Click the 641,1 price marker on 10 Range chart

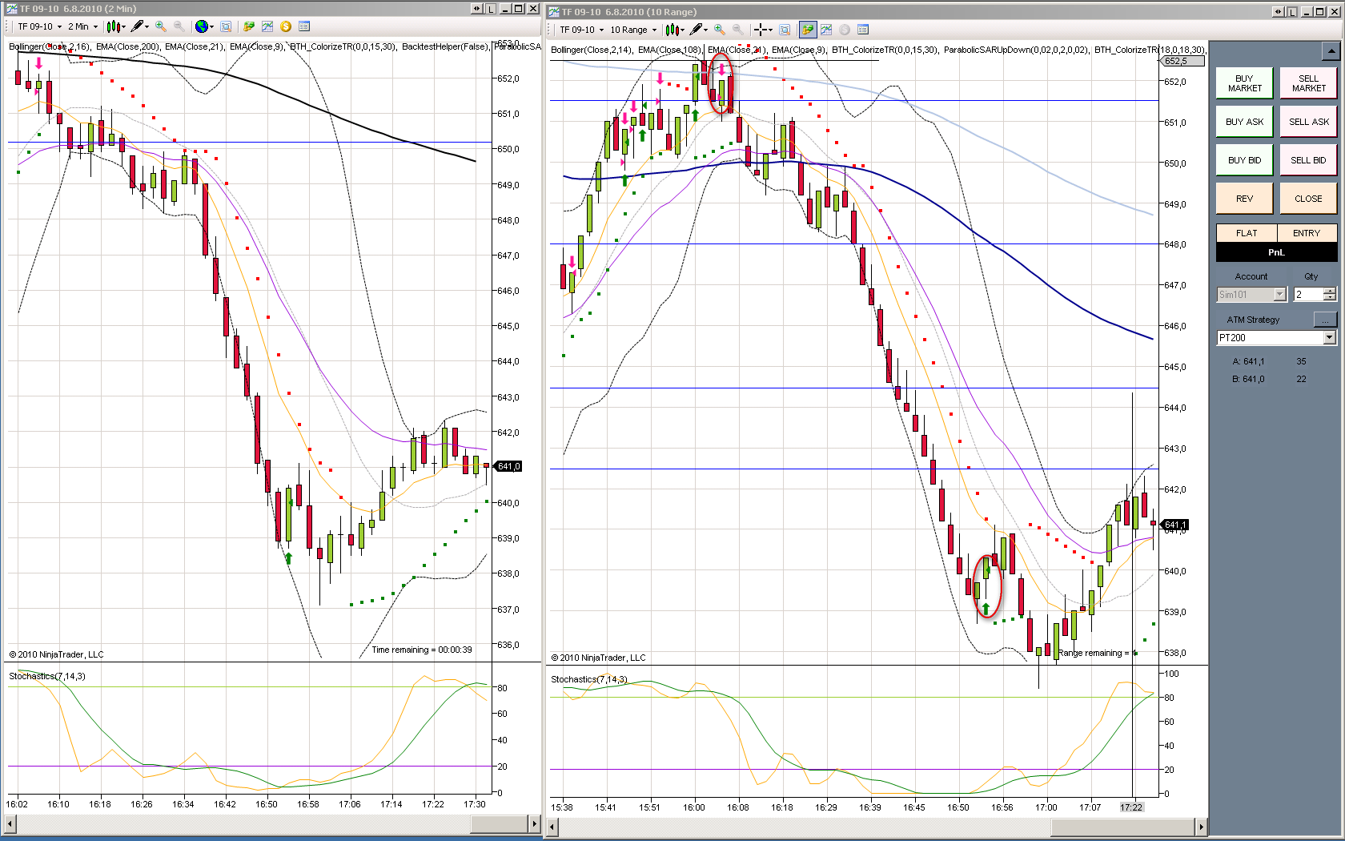tap(1175, 525)
